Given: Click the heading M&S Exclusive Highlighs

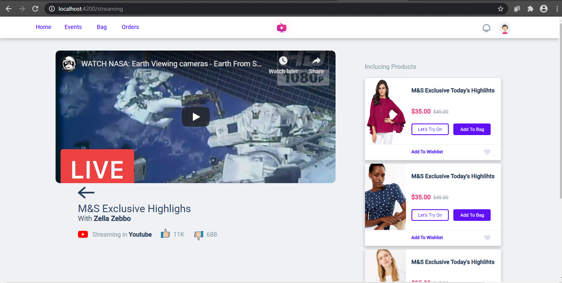Looking at the screenshot, I should click(x=134, y=208).
